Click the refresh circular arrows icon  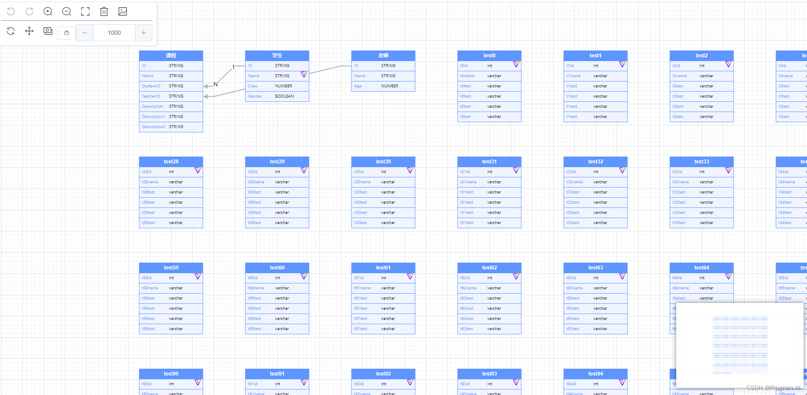(x=11, y=31)
